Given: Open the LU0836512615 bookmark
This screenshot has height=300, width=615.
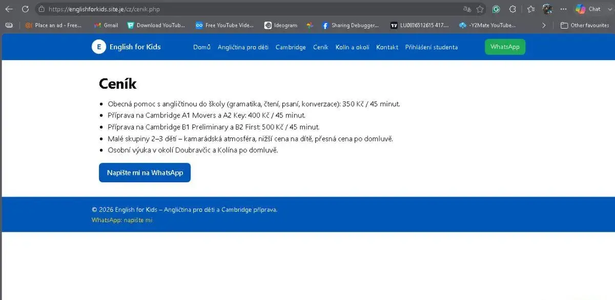Looking at the screenshot, I should (420, 25).
